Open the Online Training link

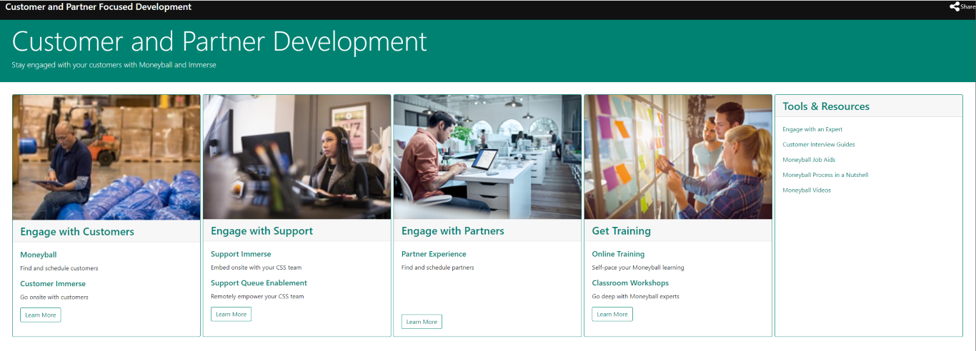coord(618,254)
